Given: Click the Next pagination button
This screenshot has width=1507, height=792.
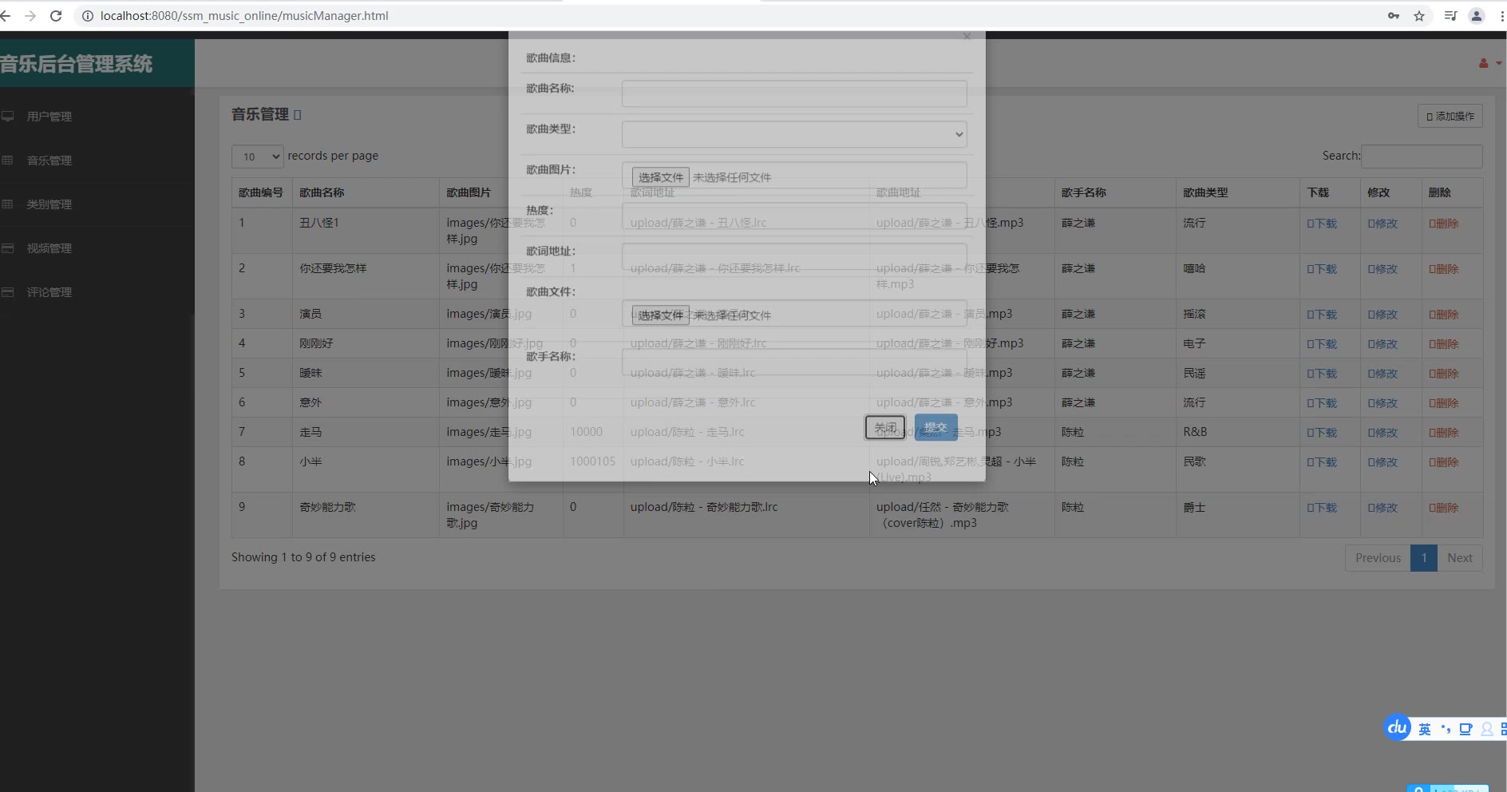Looking at the screenshot, I should click(1460, 558).
